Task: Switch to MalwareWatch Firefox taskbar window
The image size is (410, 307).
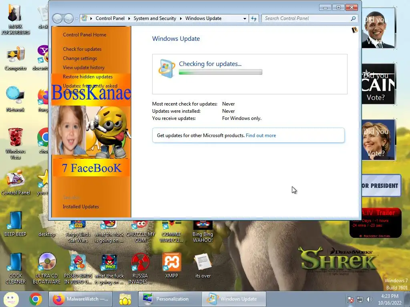Action: (80, 299)
